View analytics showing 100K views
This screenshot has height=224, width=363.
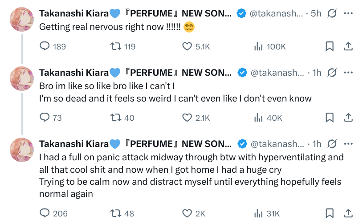(x=258, y=46)
